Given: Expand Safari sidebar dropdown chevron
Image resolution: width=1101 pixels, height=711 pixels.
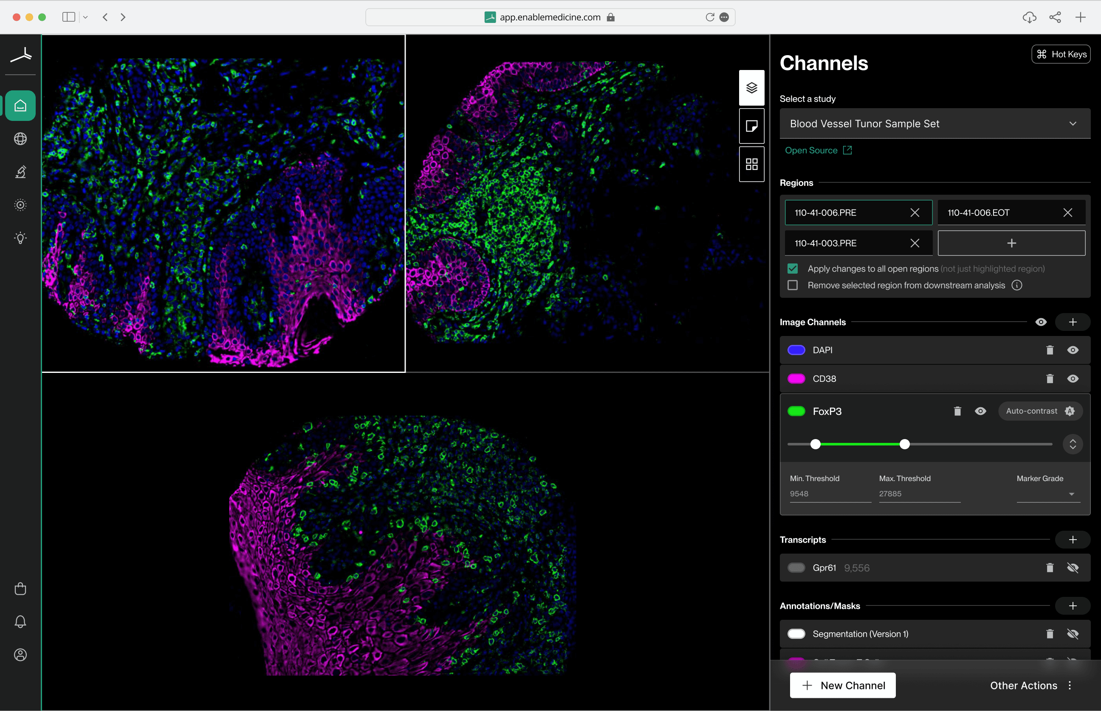Looking at the screenshot, I should click(x=85, y=17).
